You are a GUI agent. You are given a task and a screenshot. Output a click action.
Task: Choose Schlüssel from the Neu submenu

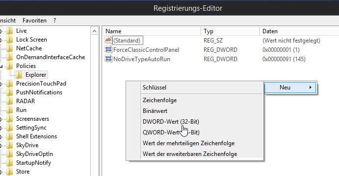coord(202,88)
